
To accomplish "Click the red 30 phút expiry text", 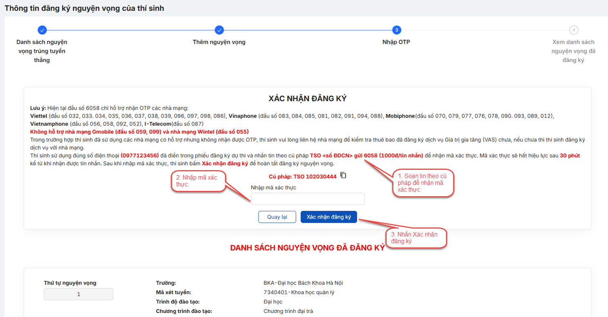I will click(570, 155).
